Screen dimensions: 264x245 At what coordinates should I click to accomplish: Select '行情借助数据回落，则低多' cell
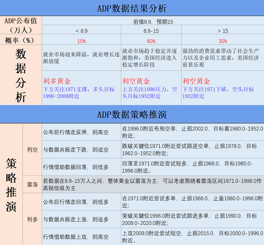click(81, 167)
